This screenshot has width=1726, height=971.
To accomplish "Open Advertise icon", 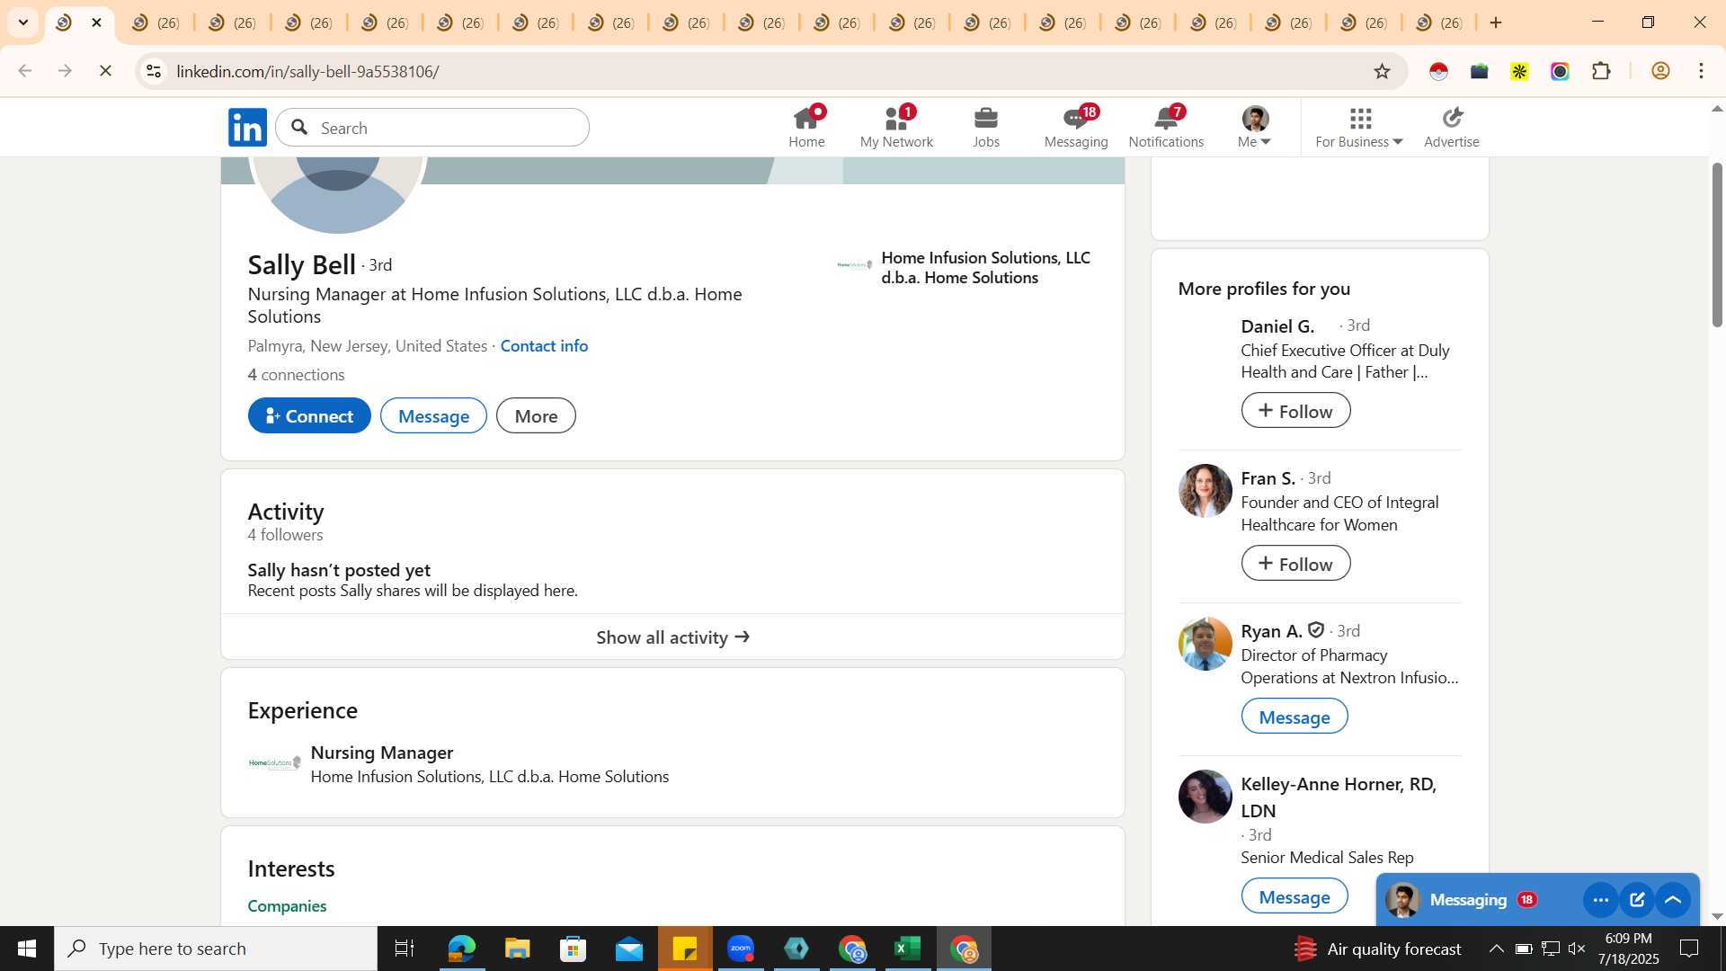I will tap(1451, 128).
